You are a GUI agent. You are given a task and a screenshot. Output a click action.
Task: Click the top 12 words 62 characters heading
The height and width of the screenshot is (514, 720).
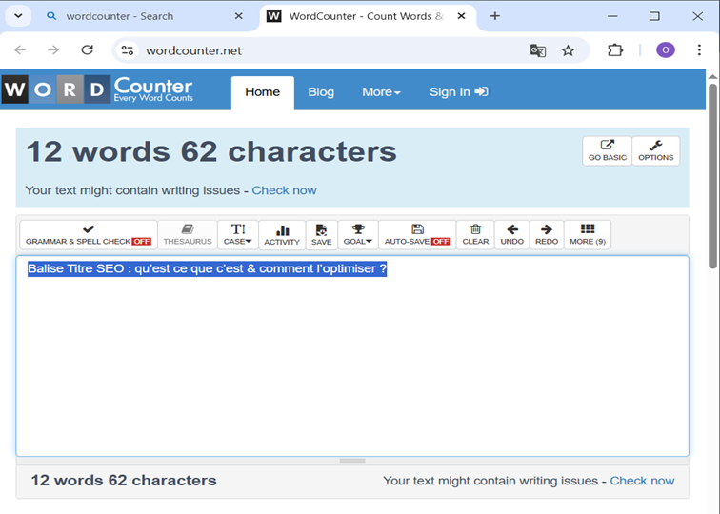point(211,152)
